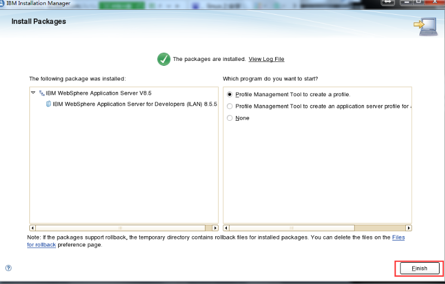This screenshot has width=445, height=284.
Task: Maximize the IBM Installation Manager window
Action: coord(419,2)
